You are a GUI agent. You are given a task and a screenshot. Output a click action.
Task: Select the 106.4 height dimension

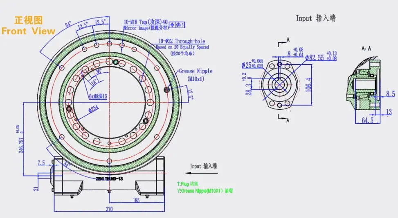tap(308, 85)
